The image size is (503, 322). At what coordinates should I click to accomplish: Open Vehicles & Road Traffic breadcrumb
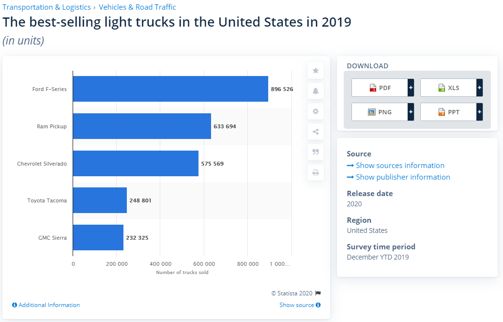[137, 7]
